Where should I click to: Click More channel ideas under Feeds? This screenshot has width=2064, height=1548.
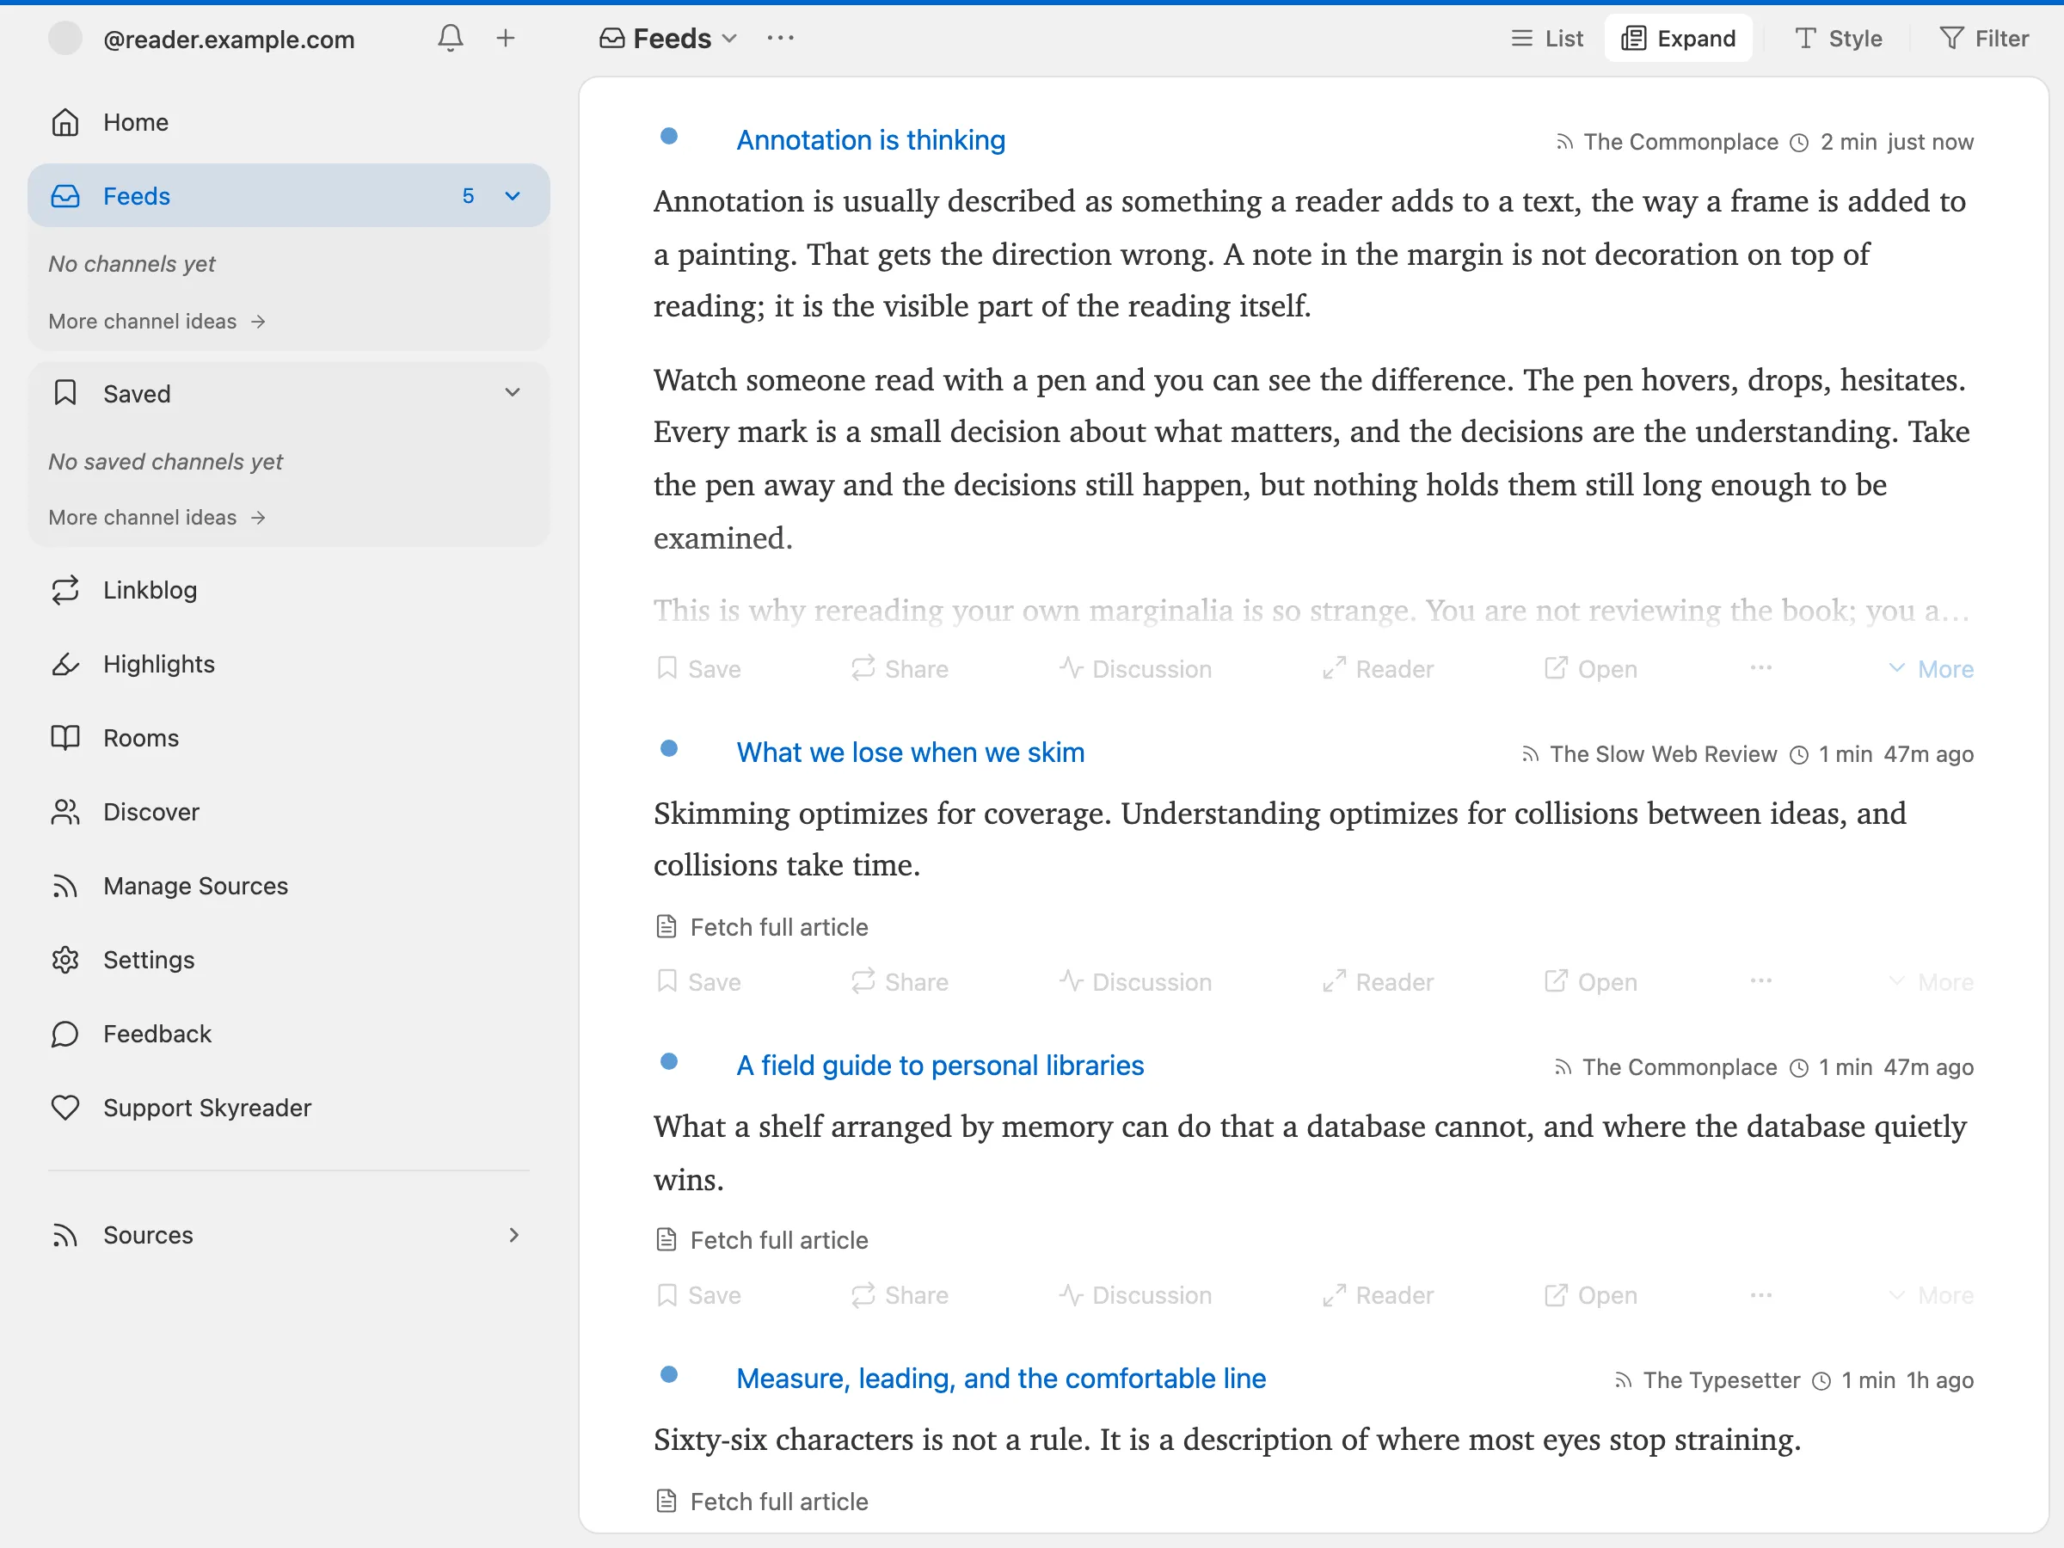pyautogui.click(x=157, y=321)
